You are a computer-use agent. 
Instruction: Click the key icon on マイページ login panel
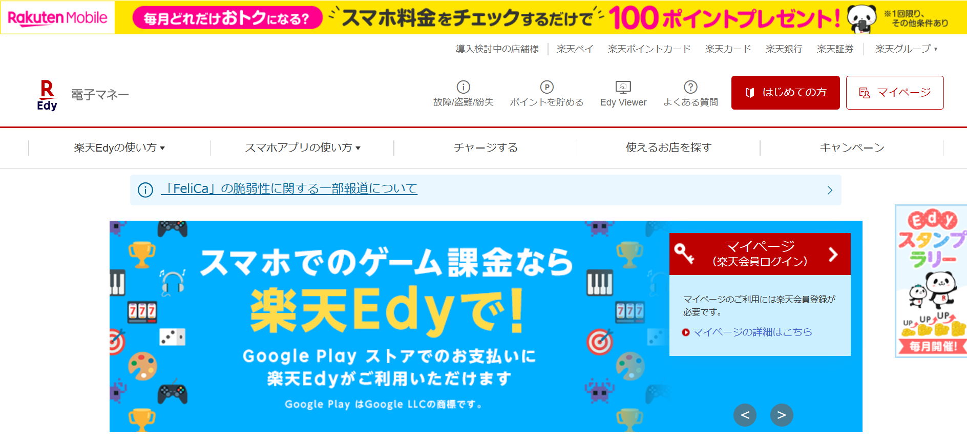tap(684, 253)
